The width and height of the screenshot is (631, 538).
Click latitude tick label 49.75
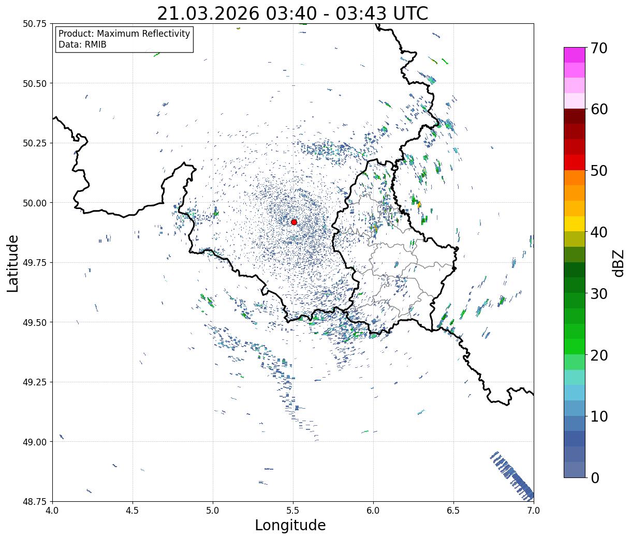pyautogui.click(x=35, y=263)
